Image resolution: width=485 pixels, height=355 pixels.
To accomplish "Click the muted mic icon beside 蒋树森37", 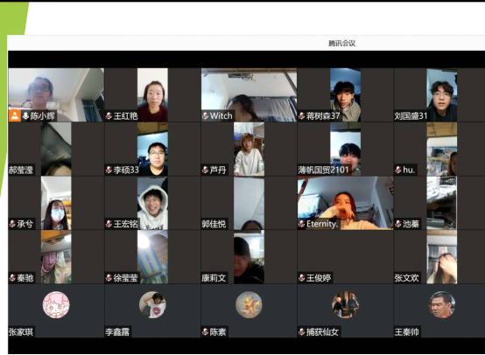I will coord(302,116).
